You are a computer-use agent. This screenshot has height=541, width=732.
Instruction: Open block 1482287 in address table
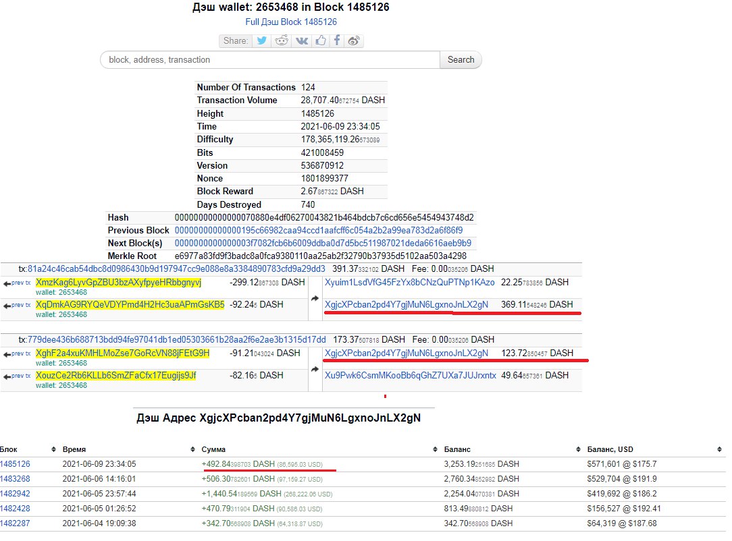coord(15,523)
